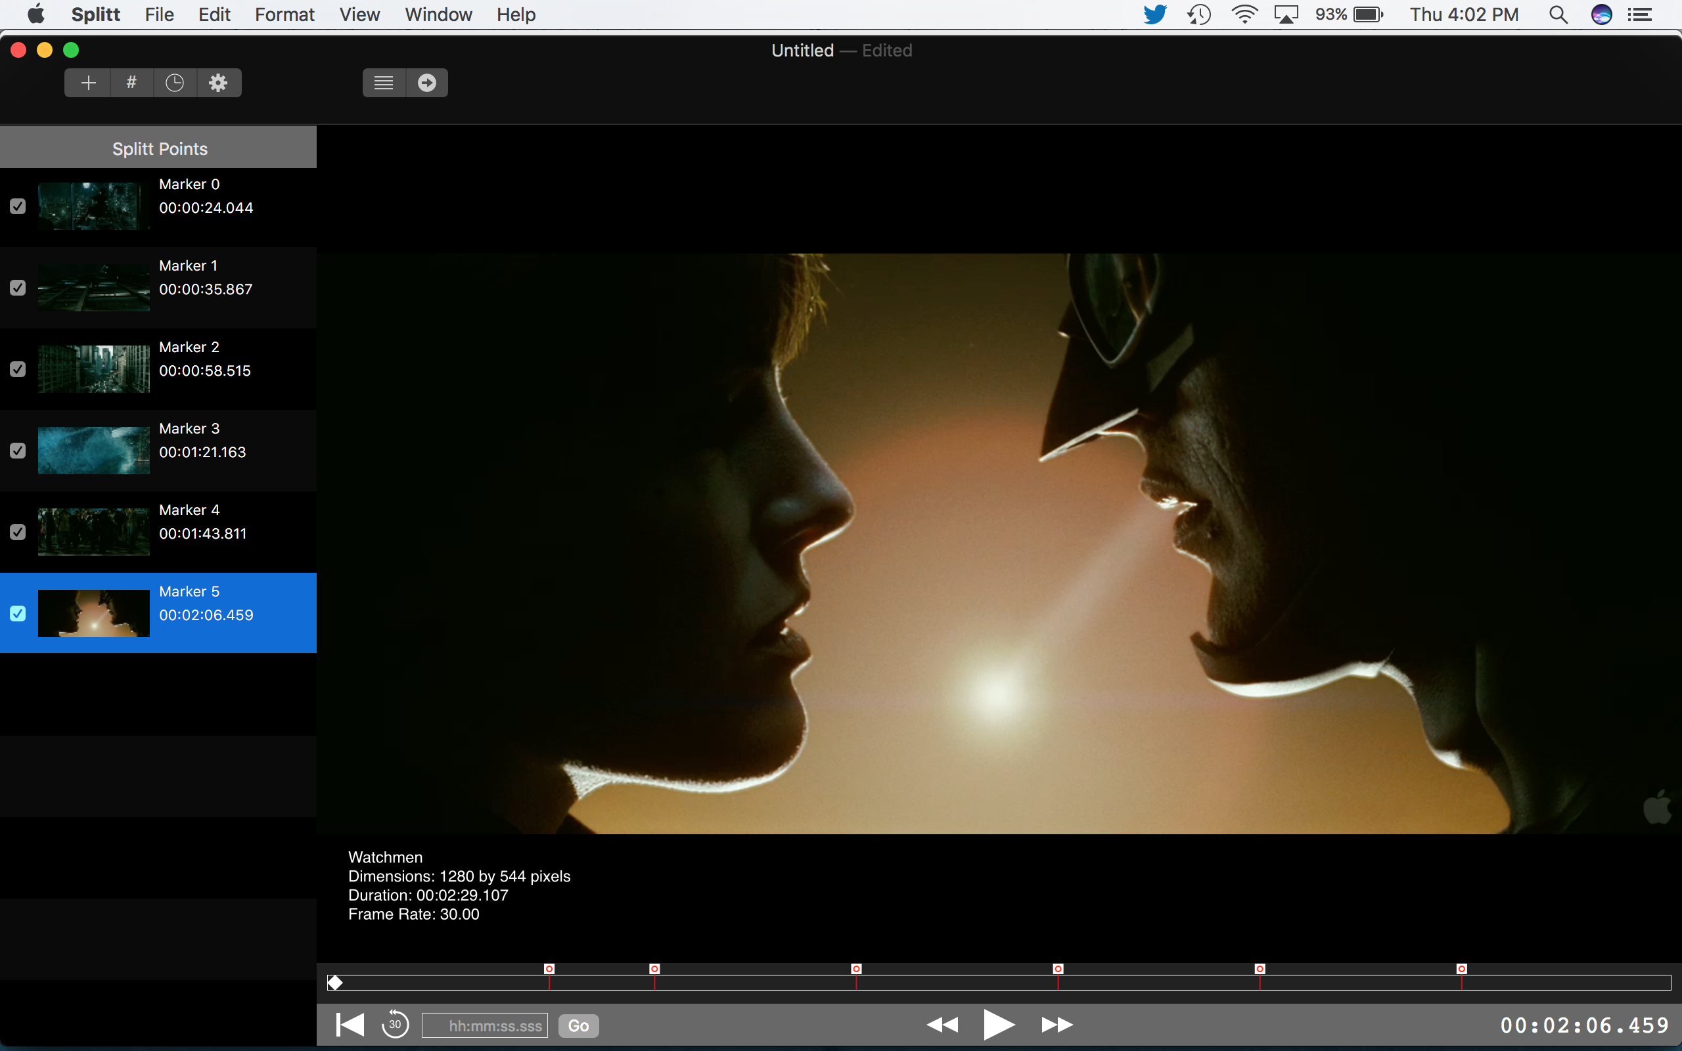Uncheck the Marker 2 checkbox
The image size is (1682, 1051).
point(18,369)
